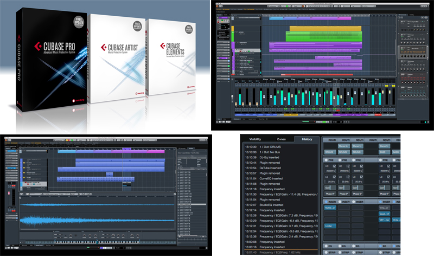
Task: Toggle INSER bypass on the channel with Quad insert
Action: (x=381, y=202)
